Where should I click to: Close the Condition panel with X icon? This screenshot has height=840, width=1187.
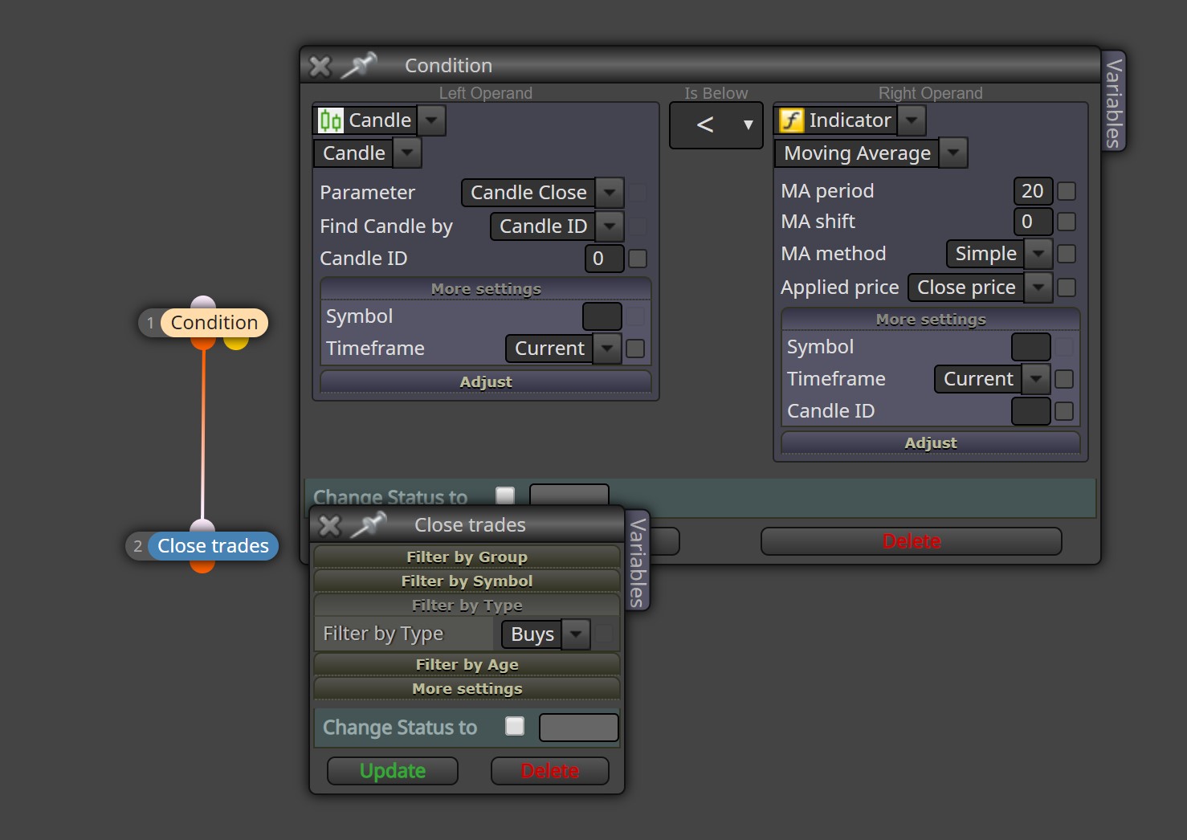pyautogui.click(x=320, y=66)
